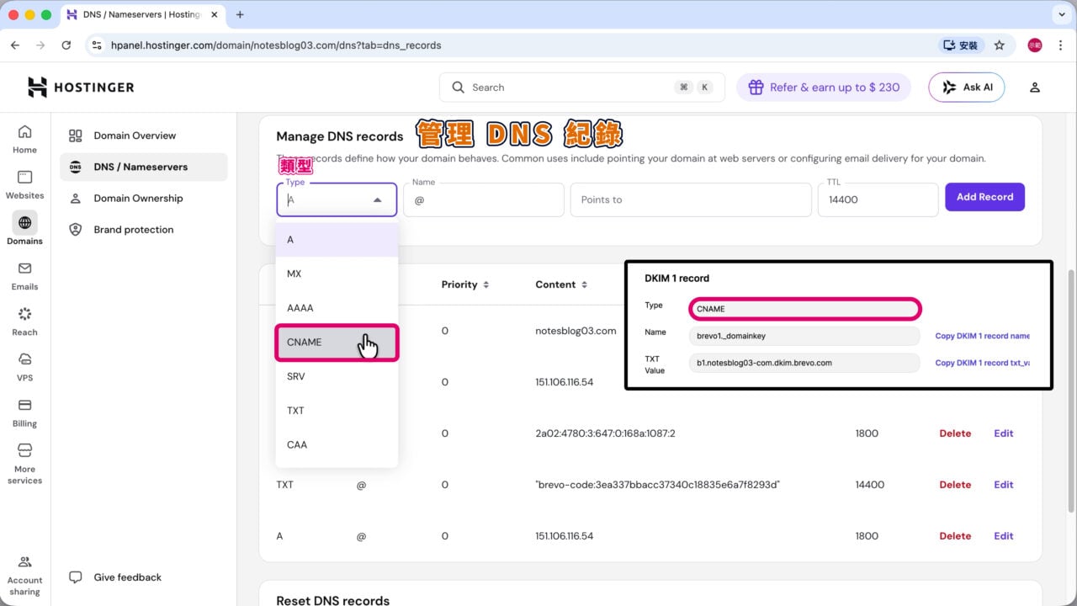Screen dimensions: 1077x606
Task: Open Home in the sidebar
Action: (24, 140)
